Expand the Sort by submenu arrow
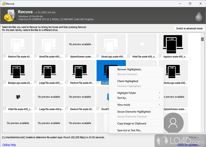 (159, 98)
